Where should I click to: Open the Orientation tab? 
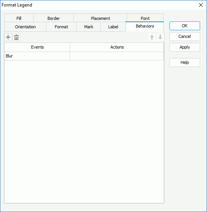coord(25,27)
